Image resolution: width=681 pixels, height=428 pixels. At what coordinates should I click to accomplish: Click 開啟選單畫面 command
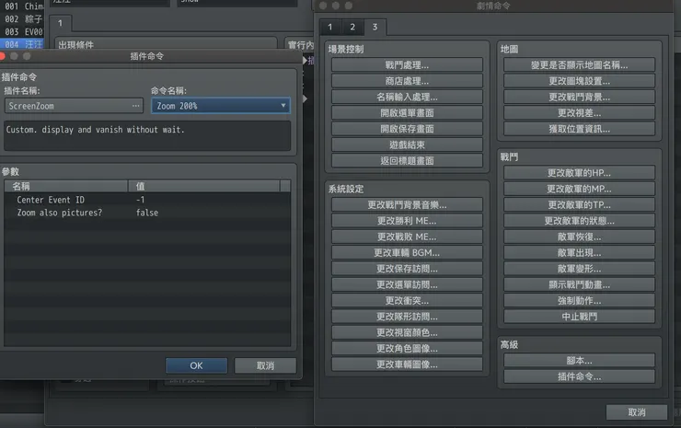point(407,113)
